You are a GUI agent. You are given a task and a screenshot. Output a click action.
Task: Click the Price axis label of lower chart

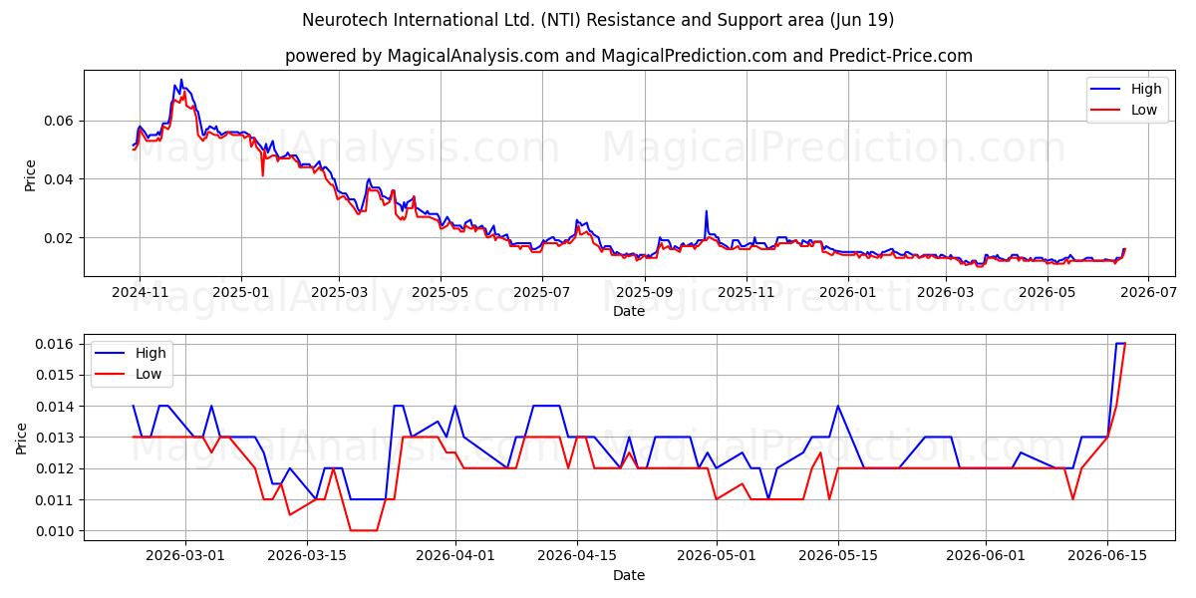coord(22,438)
